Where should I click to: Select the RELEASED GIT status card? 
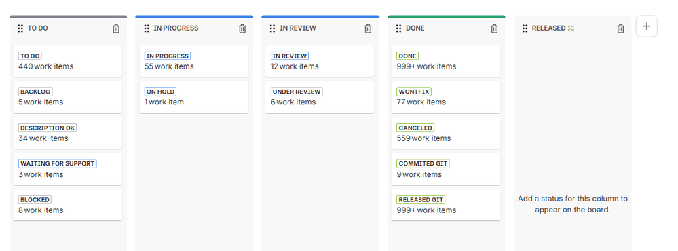pos(446,205)
